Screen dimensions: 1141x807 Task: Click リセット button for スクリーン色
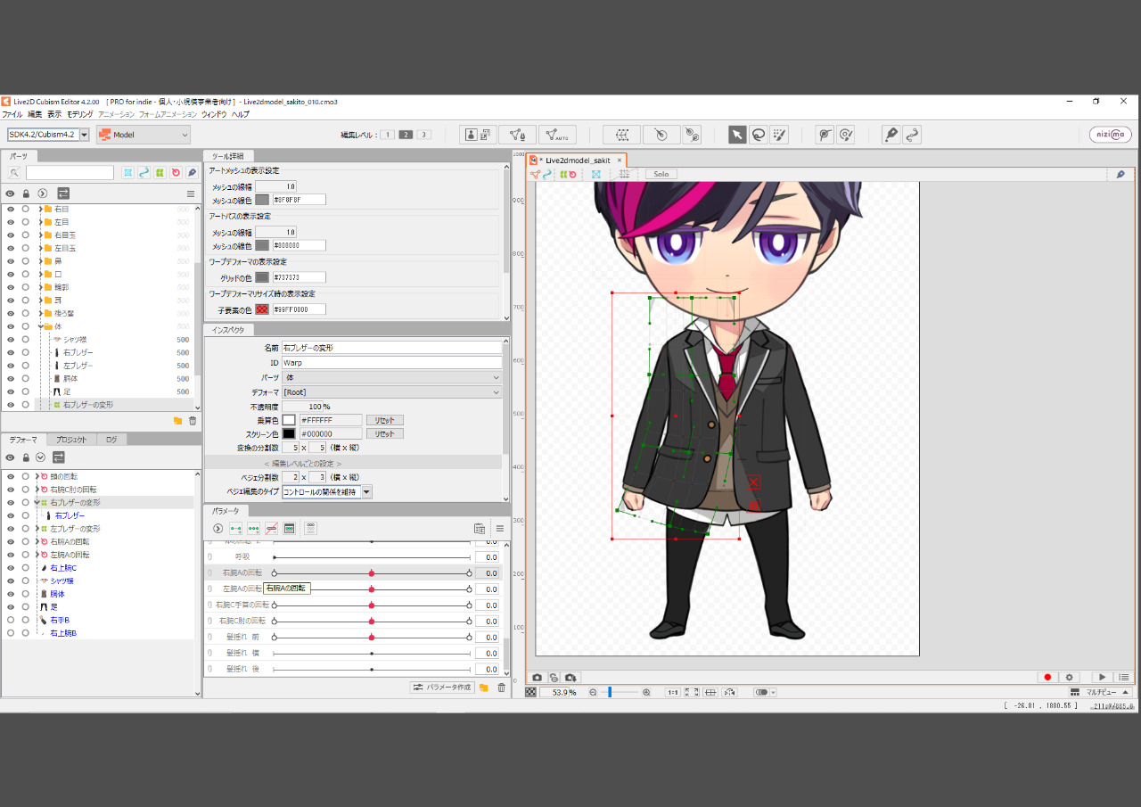coord(384,434)
